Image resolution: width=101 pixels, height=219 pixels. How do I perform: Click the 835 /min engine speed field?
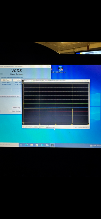6,80
